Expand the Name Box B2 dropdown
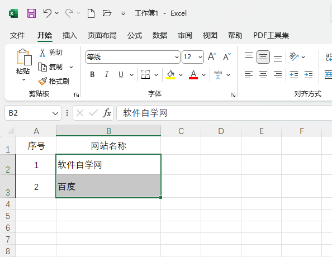Screen dimensions: 332x257 tap(55, 113)
